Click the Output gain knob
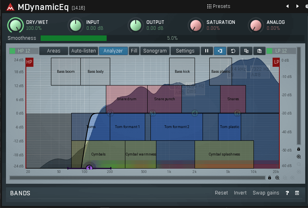The height and width of the screenshot is (208, 308). tap(136, 25)
